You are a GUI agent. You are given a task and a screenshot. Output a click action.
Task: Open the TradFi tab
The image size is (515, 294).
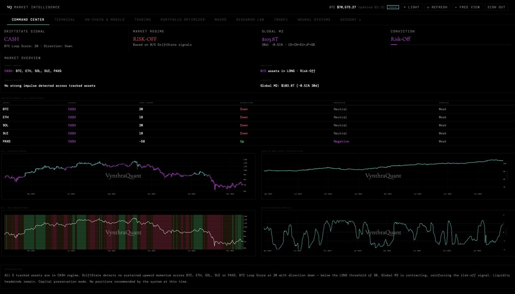281,20
